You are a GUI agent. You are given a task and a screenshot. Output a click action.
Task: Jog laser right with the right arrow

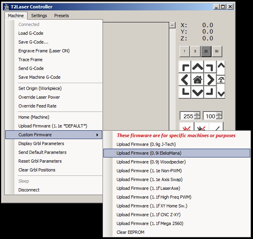pyautogui.click(x=210, y=80)
